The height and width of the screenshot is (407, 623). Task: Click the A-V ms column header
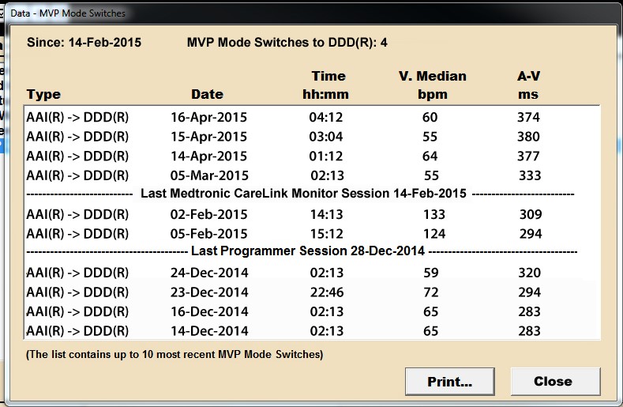click(x=528, y=85)
